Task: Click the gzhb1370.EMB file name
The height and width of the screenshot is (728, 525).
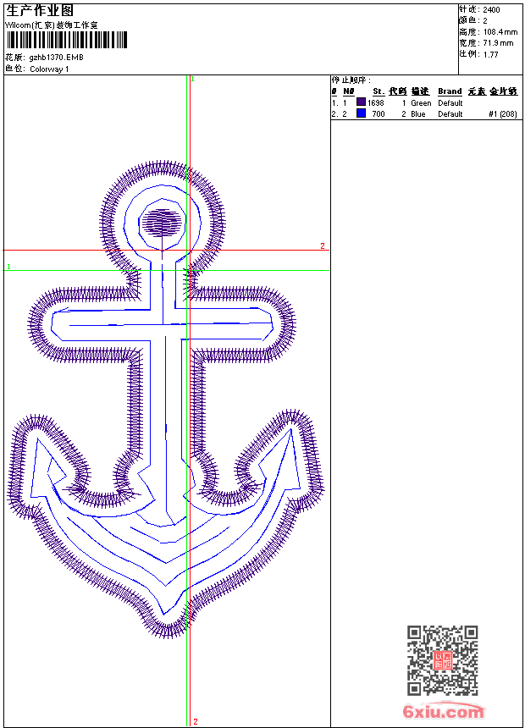Action: 57,58
